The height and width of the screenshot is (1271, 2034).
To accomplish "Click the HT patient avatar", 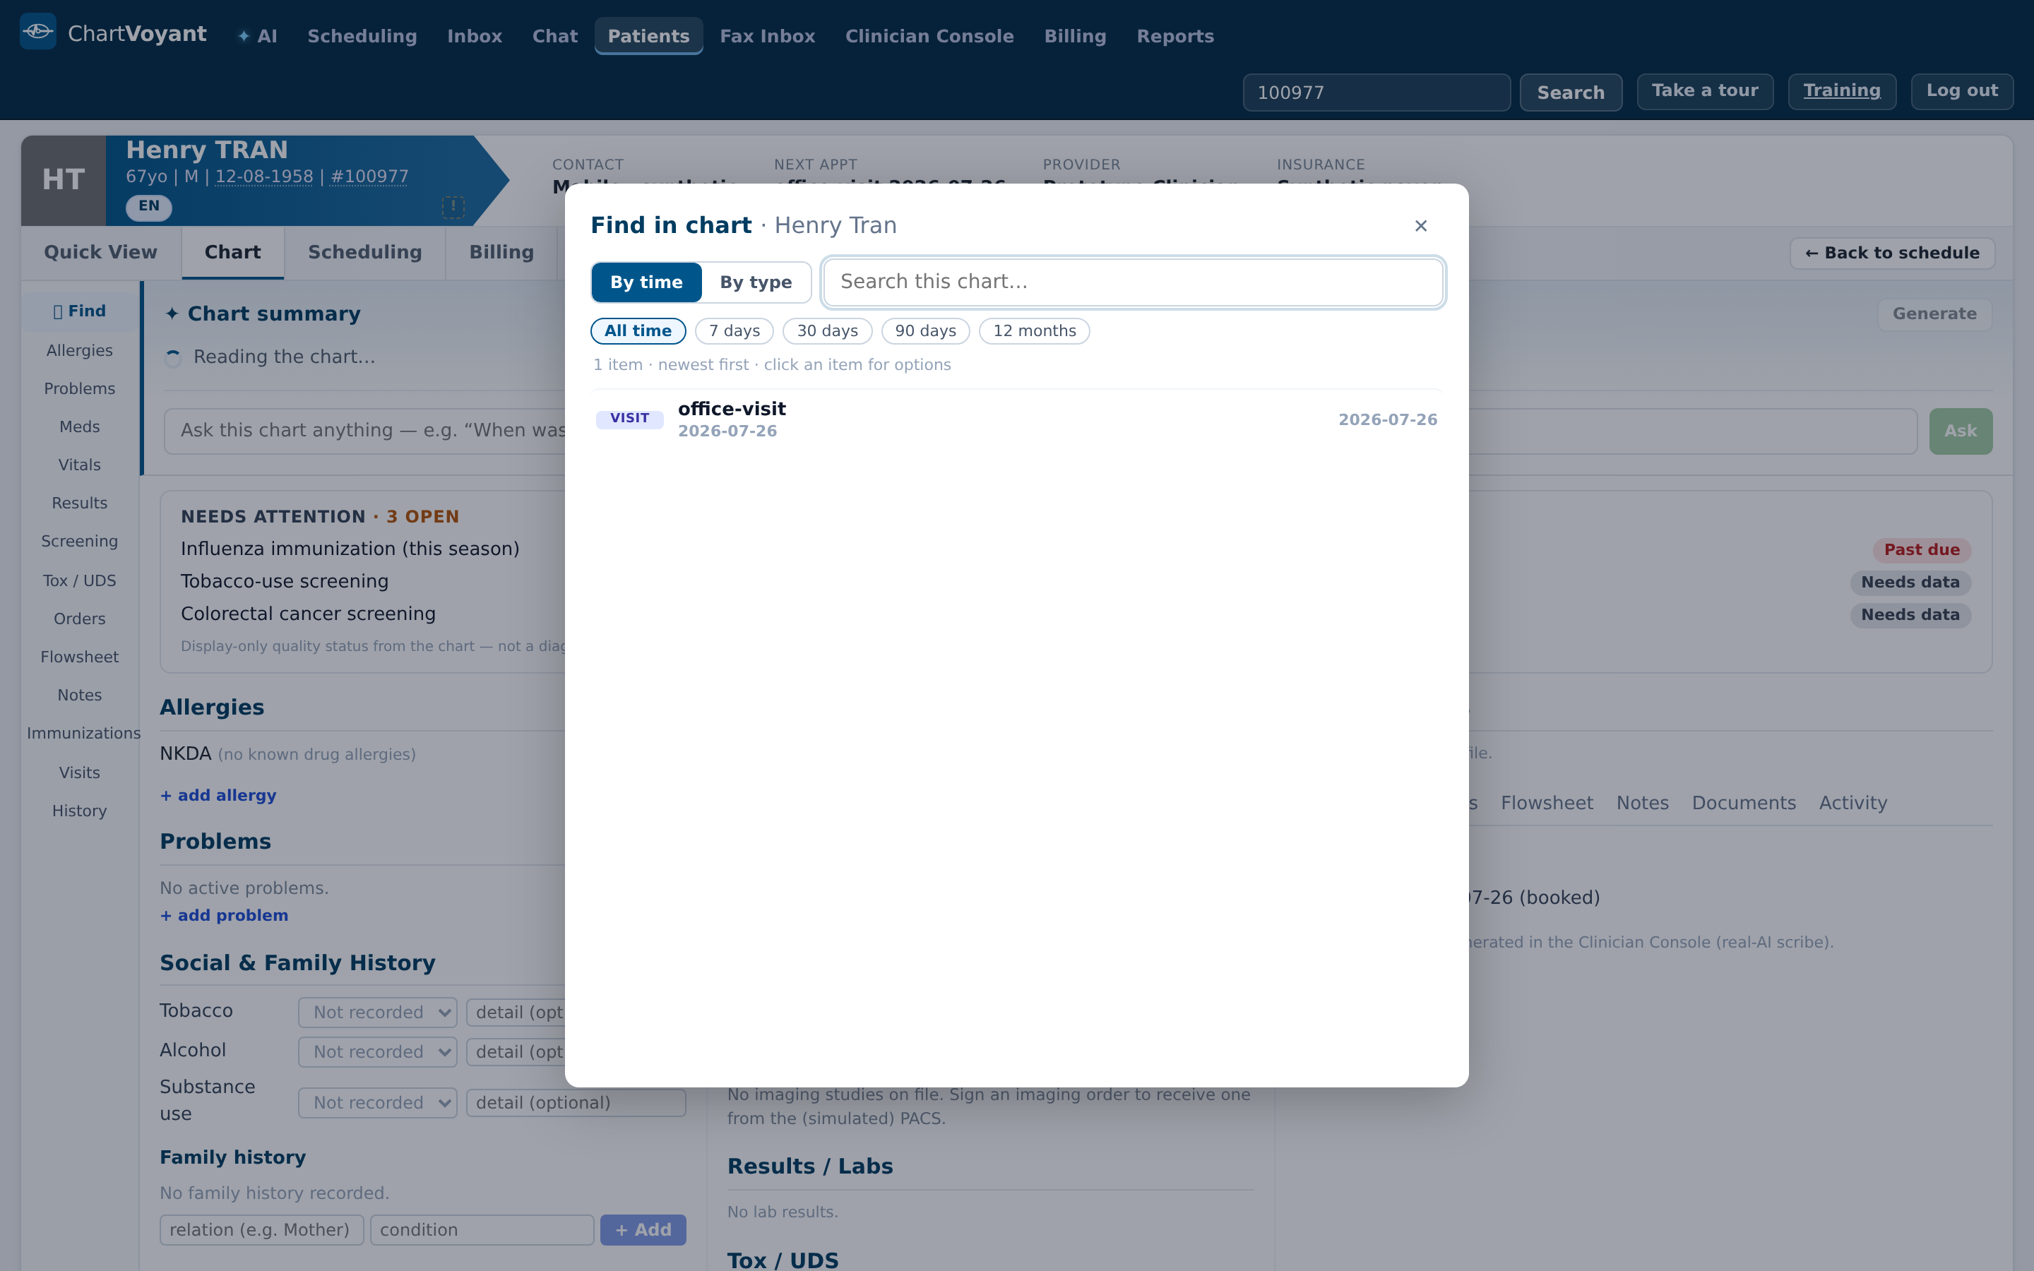I will (x=64, y=180).
